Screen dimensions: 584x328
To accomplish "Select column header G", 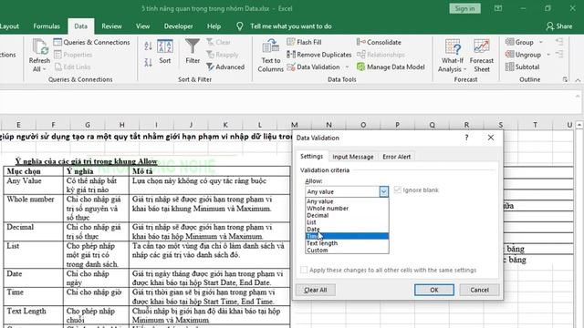I will 88,125.
